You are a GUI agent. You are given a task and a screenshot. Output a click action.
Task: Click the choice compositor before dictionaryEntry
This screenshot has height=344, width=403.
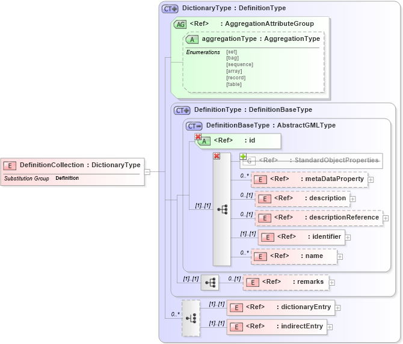[x=191, y=318]
